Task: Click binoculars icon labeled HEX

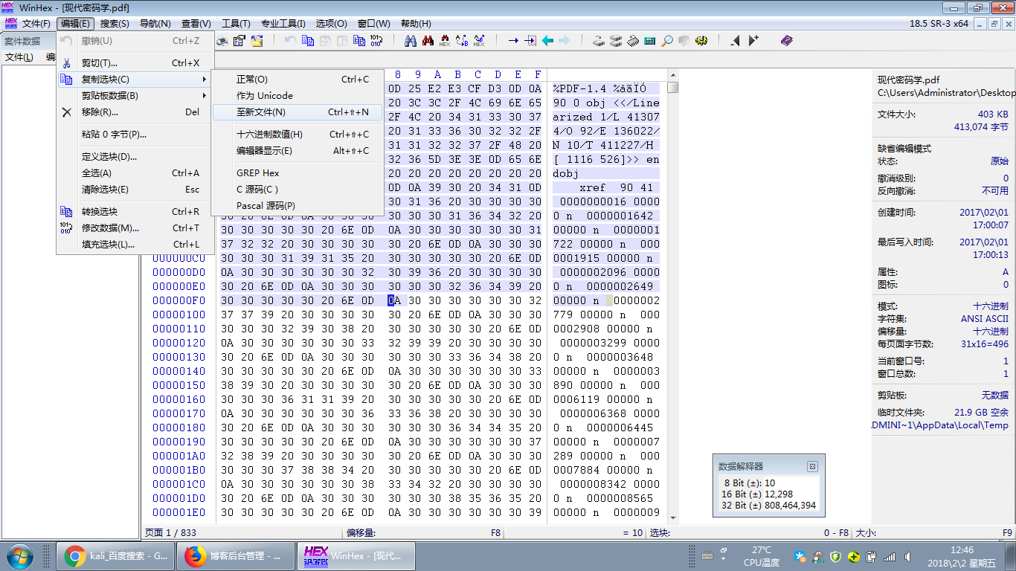Action: [x=445, y=41]
